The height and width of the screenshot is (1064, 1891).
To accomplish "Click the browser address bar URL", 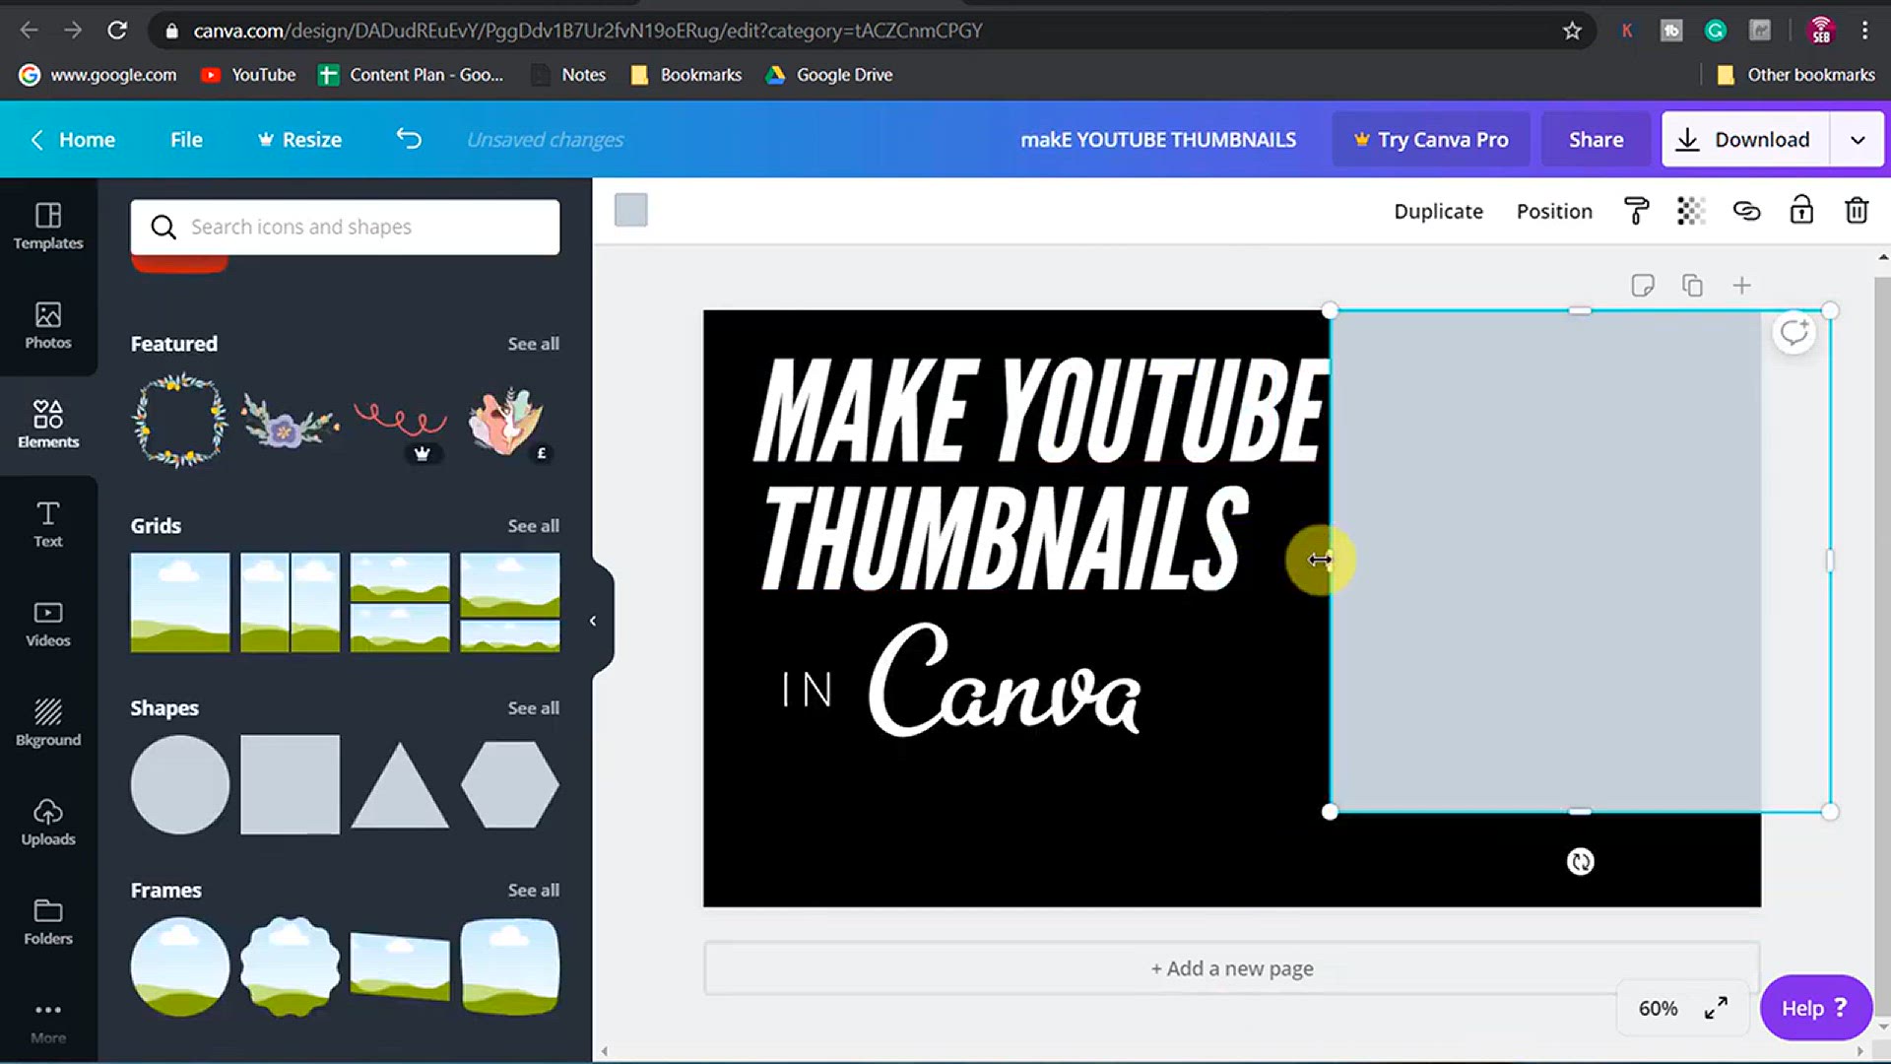I will coord(587,31).
